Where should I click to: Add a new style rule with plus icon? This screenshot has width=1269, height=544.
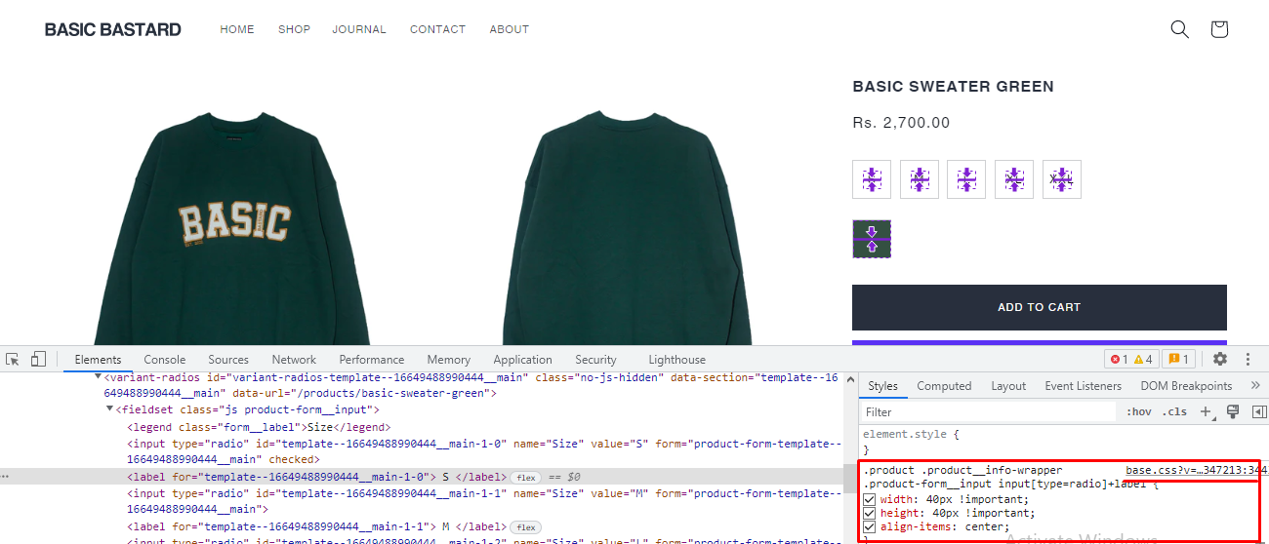tap(1207, 411)
